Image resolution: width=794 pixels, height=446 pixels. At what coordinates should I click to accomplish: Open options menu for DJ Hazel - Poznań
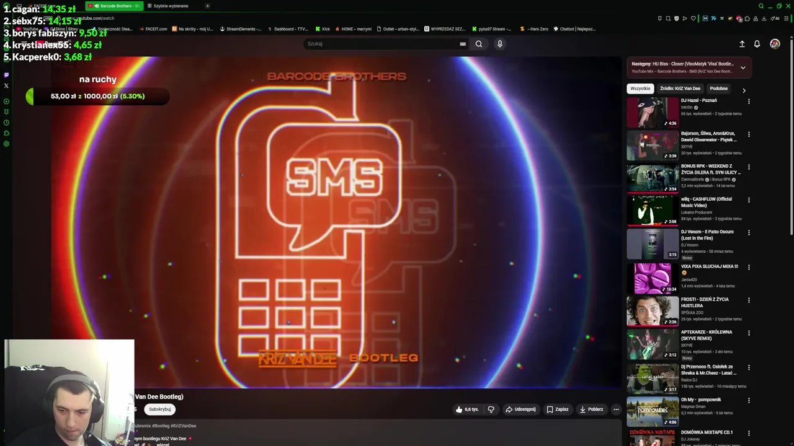tap(749, 101)
